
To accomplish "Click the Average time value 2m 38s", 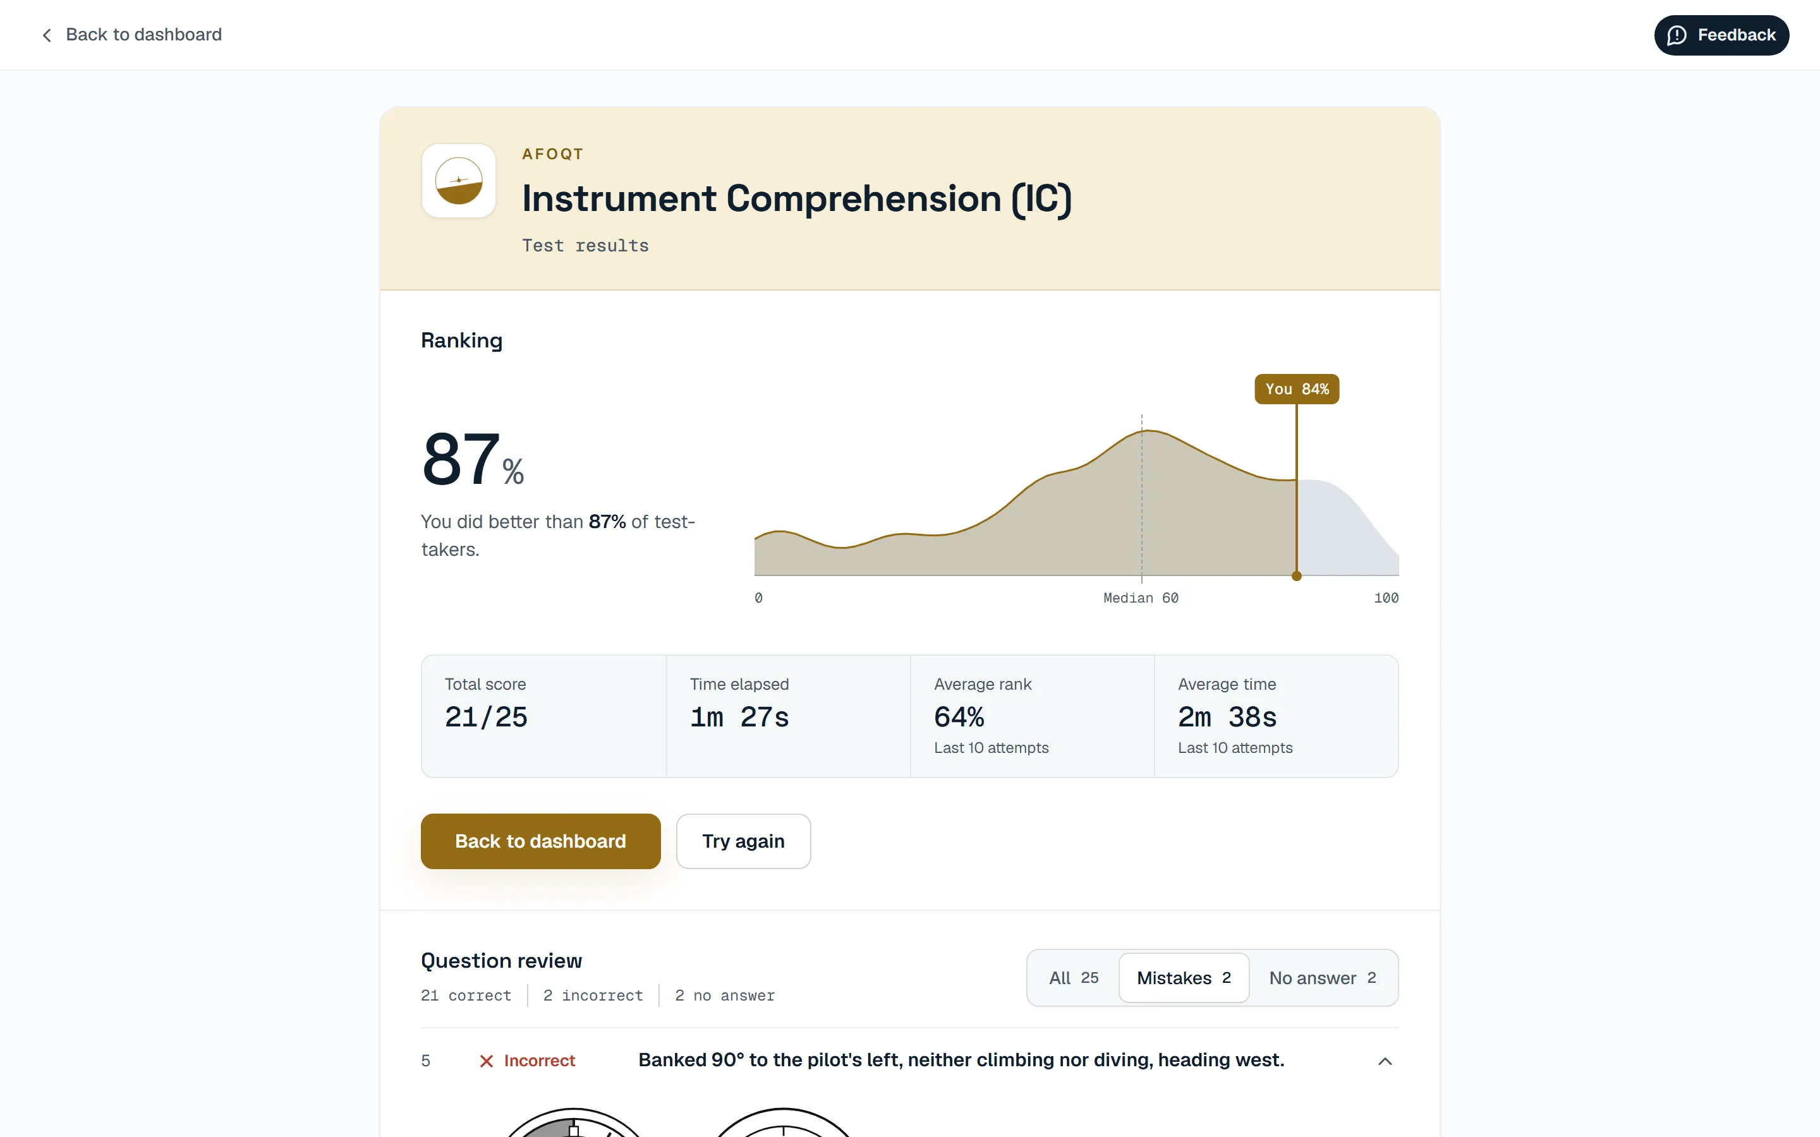I will click(1227, 718).
